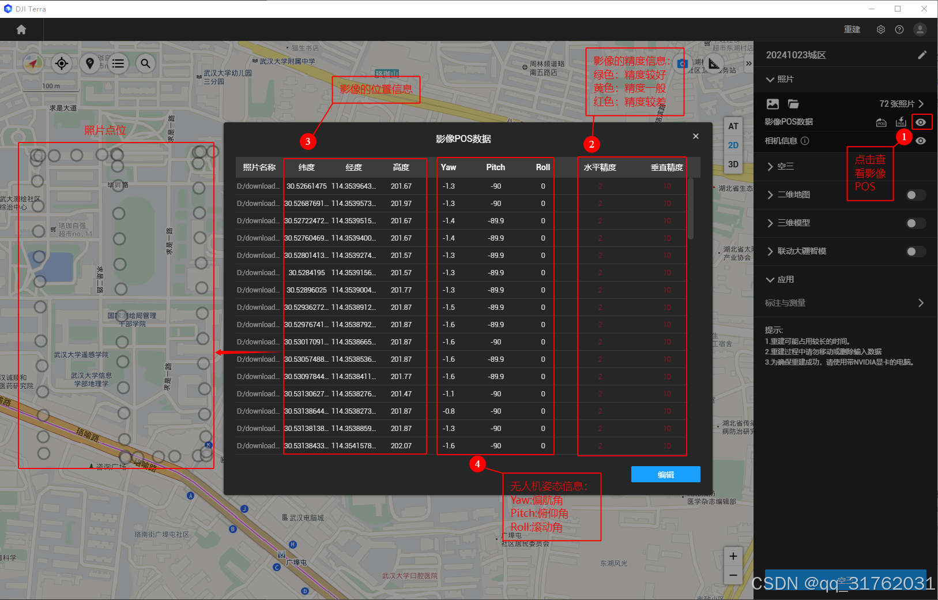The image size is (938, 600).
Task: Click the import POS data icon
Action: click(x=901, y=122)
